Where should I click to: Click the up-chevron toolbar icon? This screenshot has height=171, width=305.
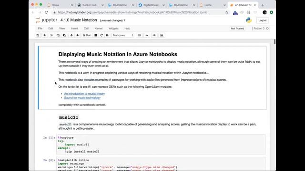click(x=147, y=35)
